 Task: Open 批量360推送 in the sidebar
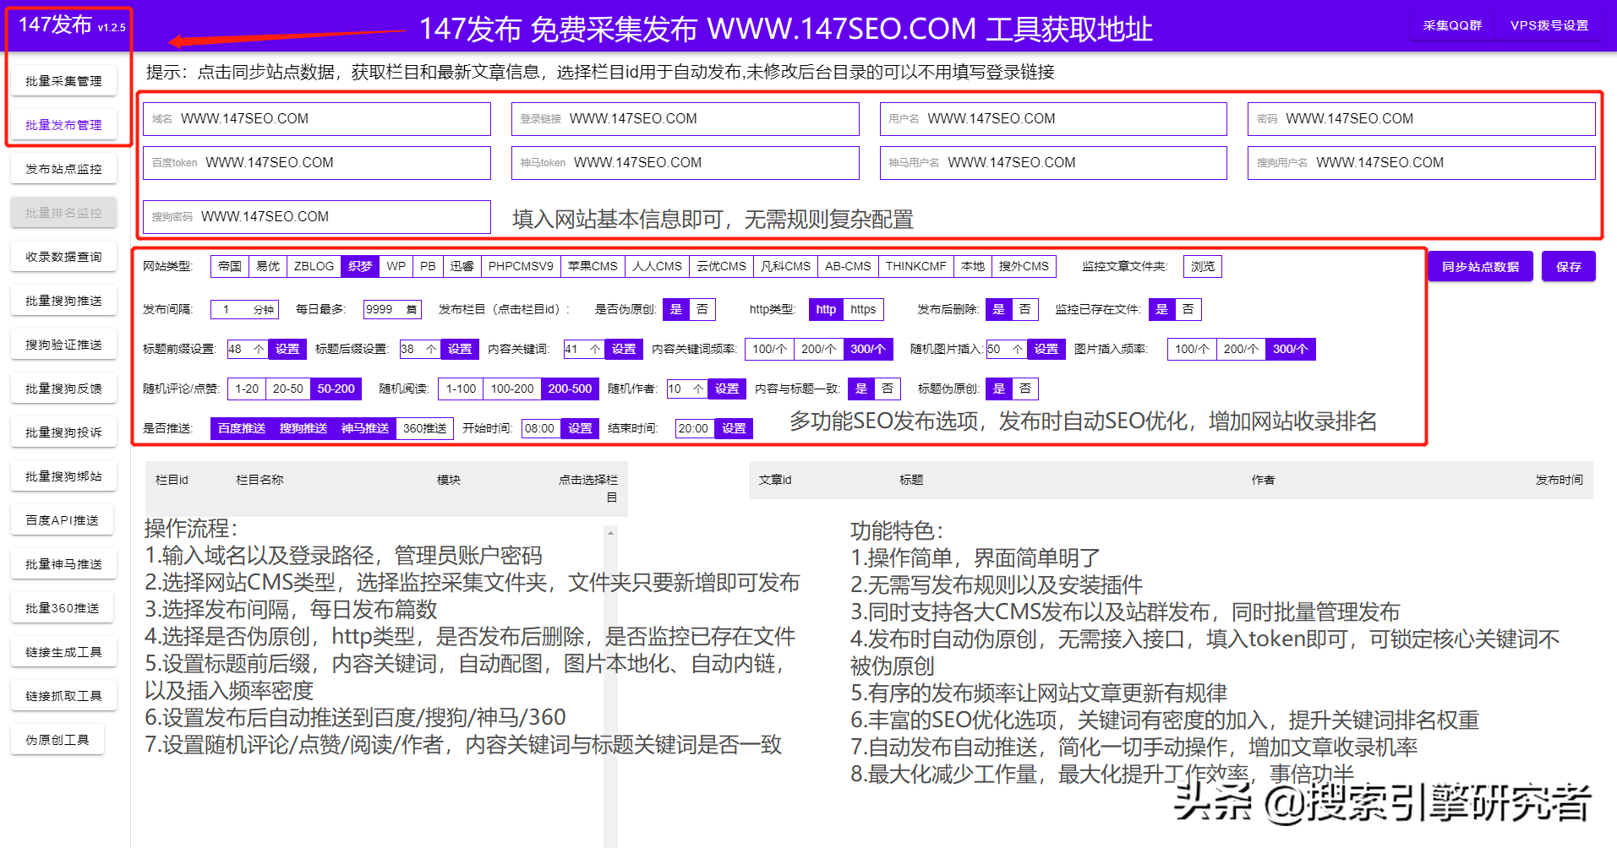click(63, 608)
